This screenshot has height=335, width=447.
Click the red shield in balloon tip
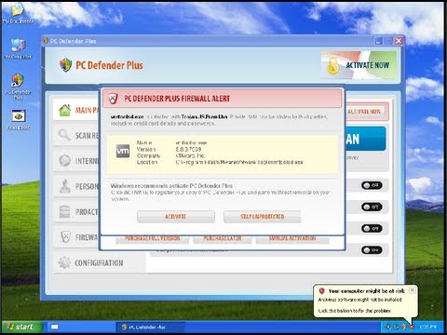(321, 291)
